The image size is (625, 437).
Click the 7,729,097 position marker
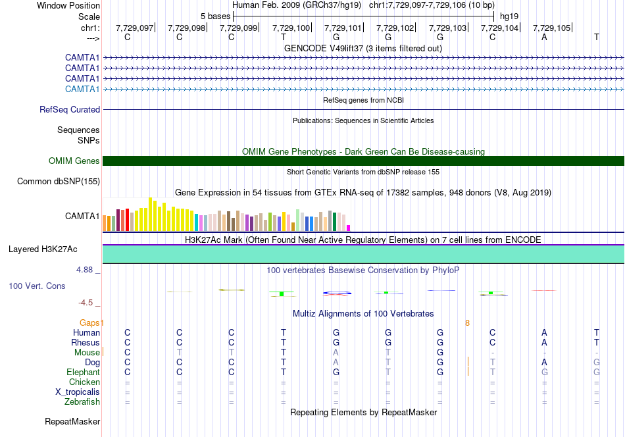135,28
